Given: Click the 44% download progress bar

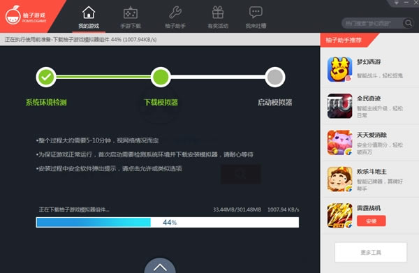Looking at the screenshot, I should [168, 222].
